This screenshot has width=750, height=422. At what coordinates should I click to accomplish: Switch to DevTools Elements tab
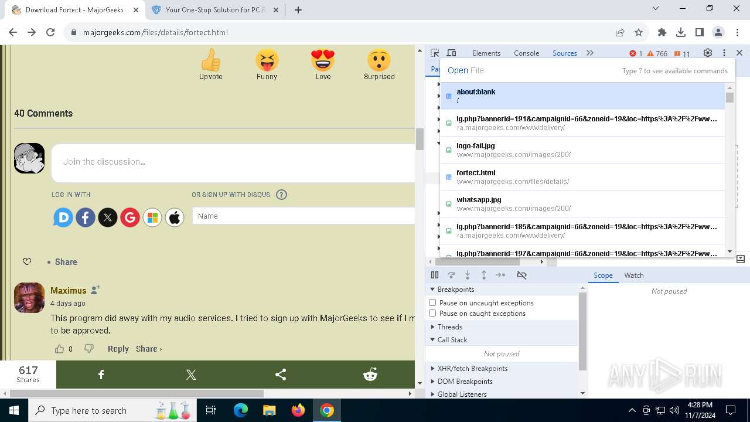(486, 53)
